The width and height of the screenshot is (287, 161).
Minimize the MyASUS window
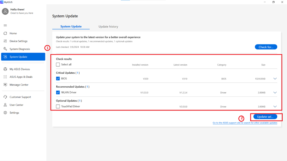[x=265, y=2]
